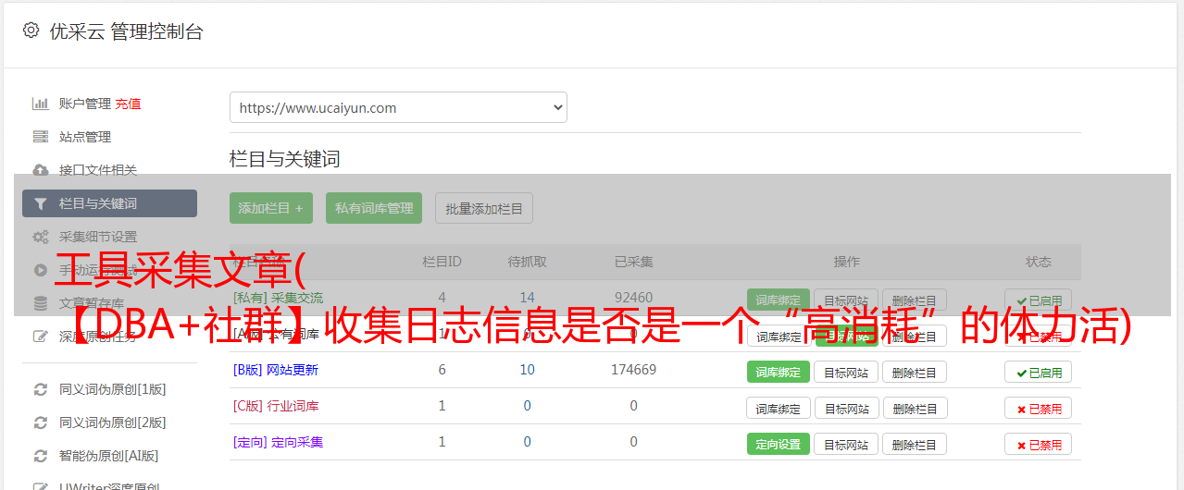Click the filter icon for 栏目与关键词
Viewport: 1184px width, 490px height.
40,203
